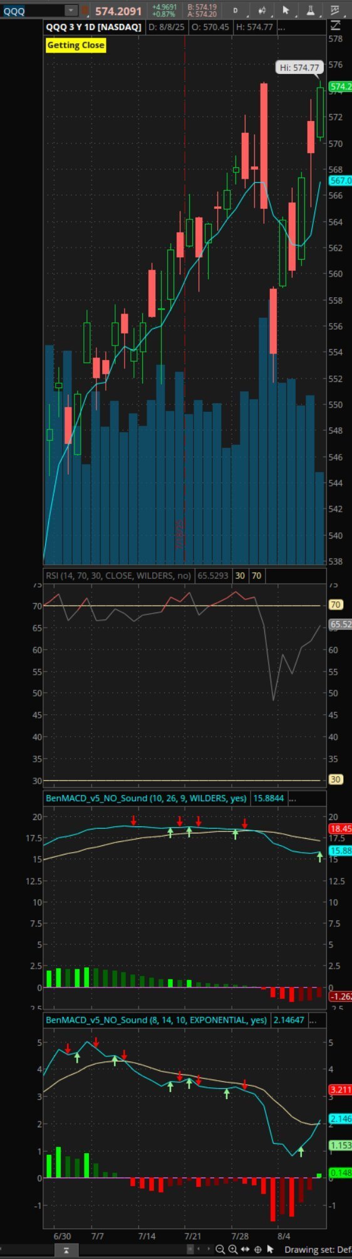Click the red -1.26 histogram axis tag
The image size is (352, 1259).
coord(341,996)
